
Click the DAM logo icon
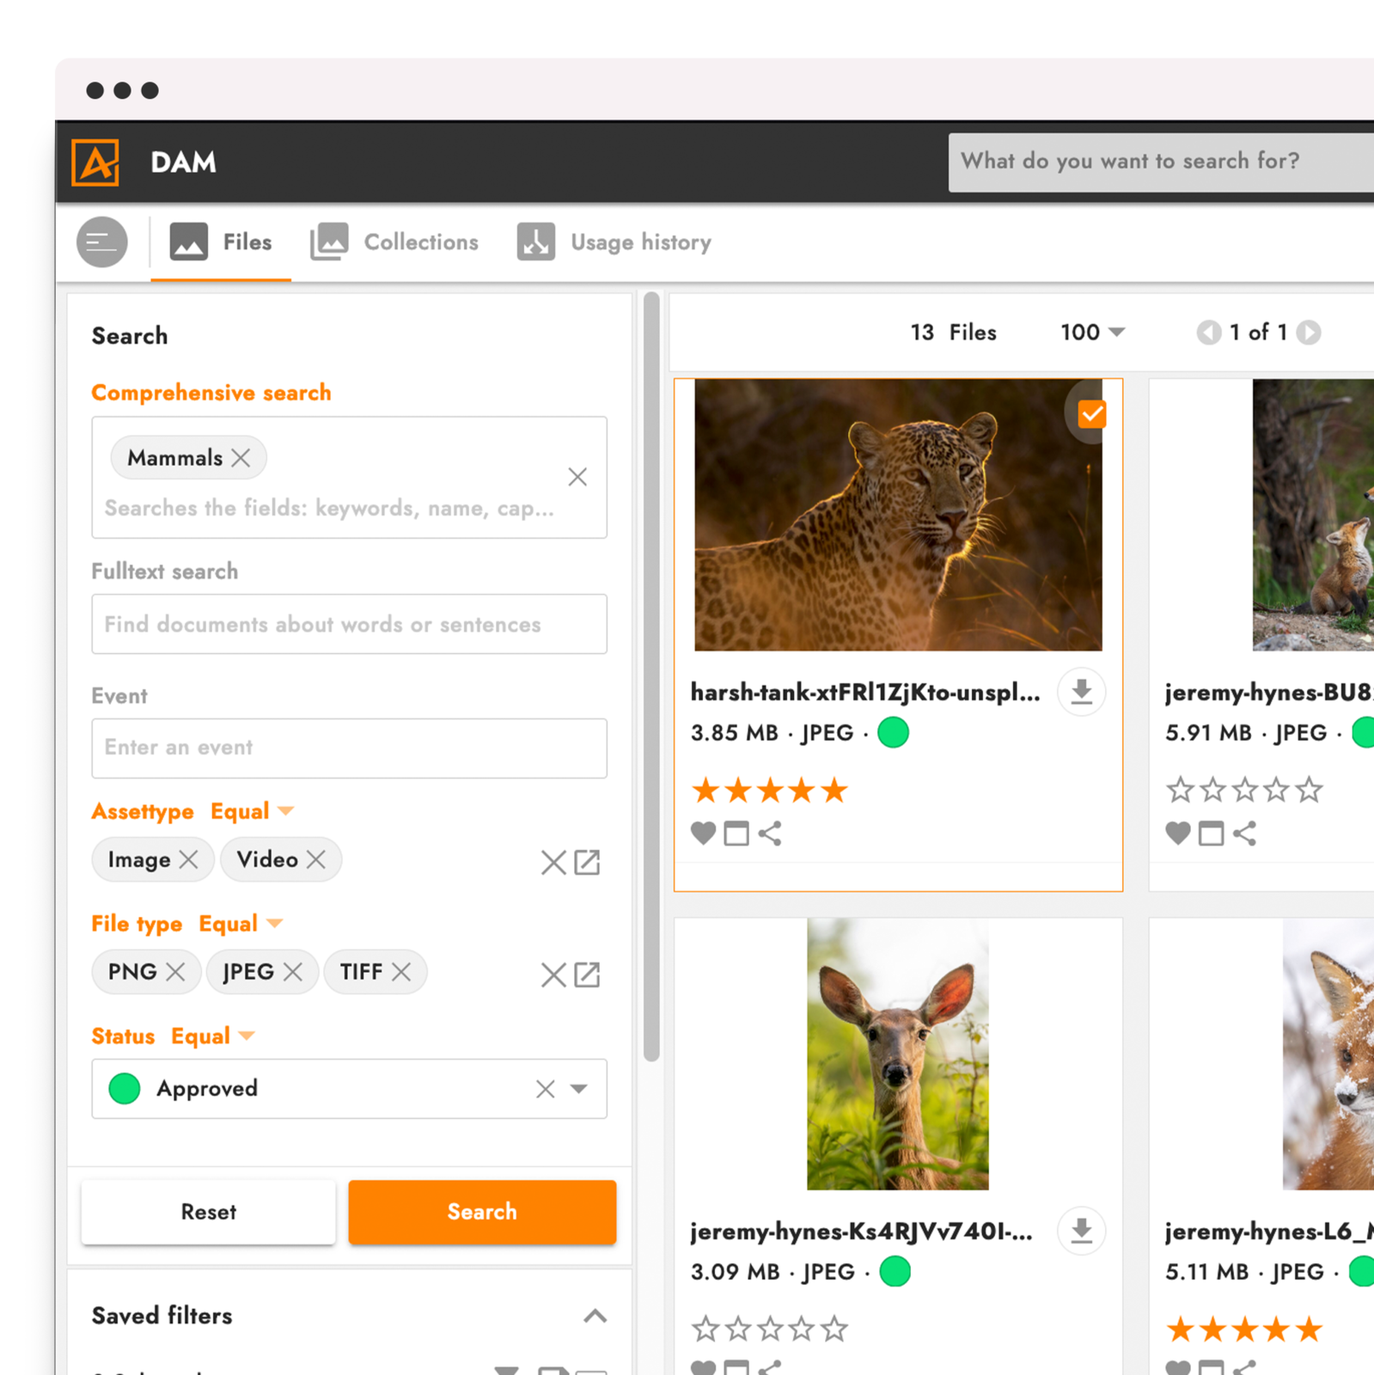(x=95, y=162)
